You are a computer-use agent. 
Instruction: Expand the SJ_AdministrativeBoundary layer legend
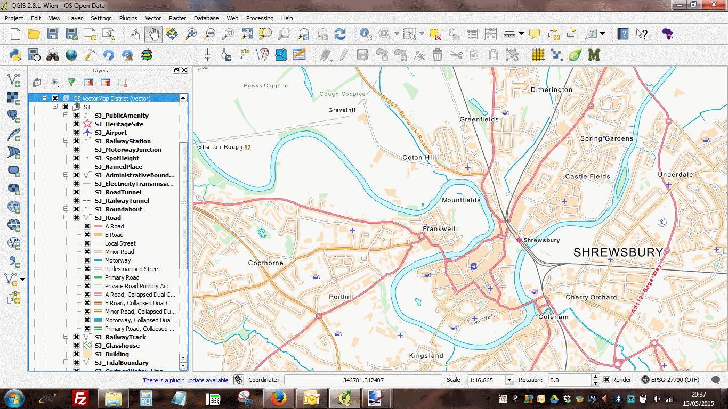66,175
